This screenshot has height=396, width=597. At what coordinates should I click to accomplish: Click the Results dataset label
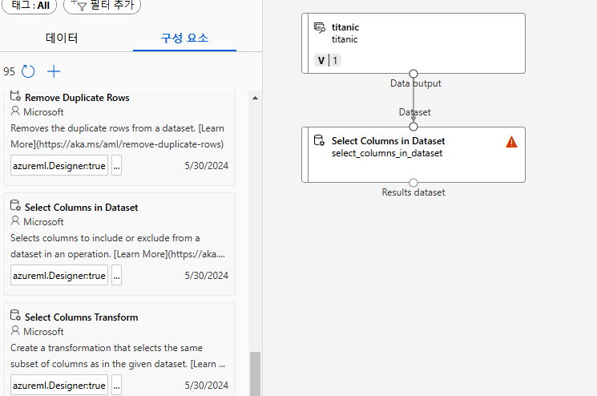(413, 192)
